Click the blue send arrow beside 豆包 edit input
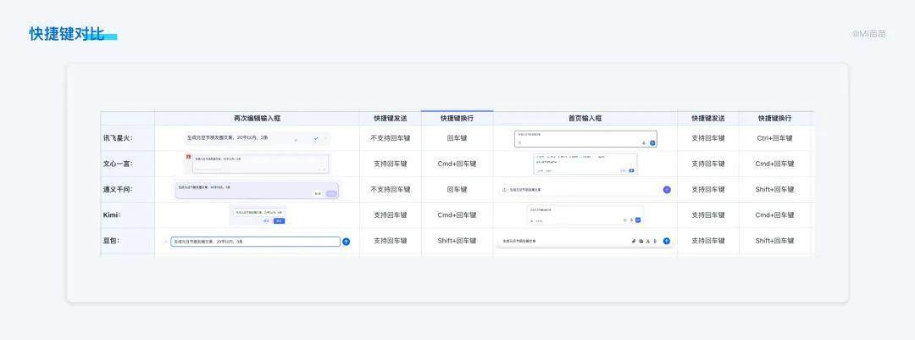Screen dimensions: 915x340 coord(346,242)
